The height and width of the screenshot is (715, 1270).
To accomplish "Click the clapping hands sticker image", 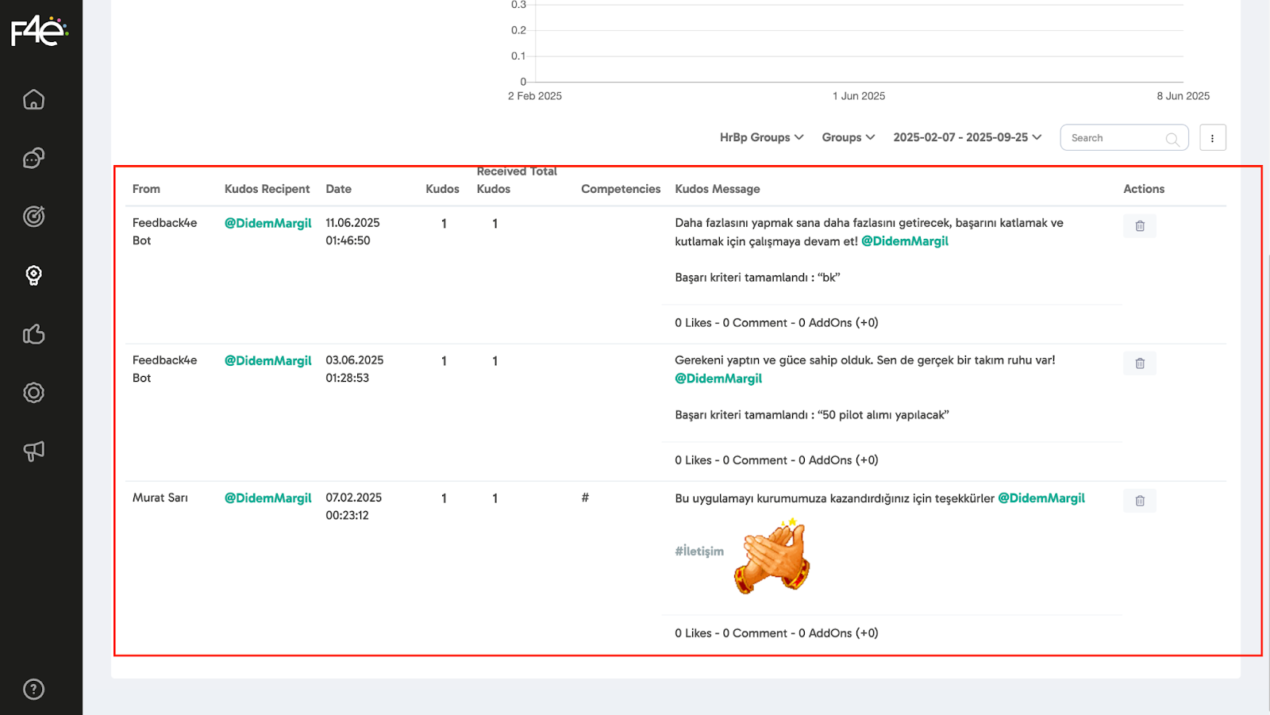I will pyautogui.click(x=772, y=557).
